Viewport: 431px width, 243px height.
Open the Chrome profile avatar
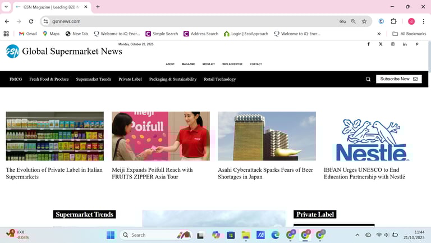(411, 21)
